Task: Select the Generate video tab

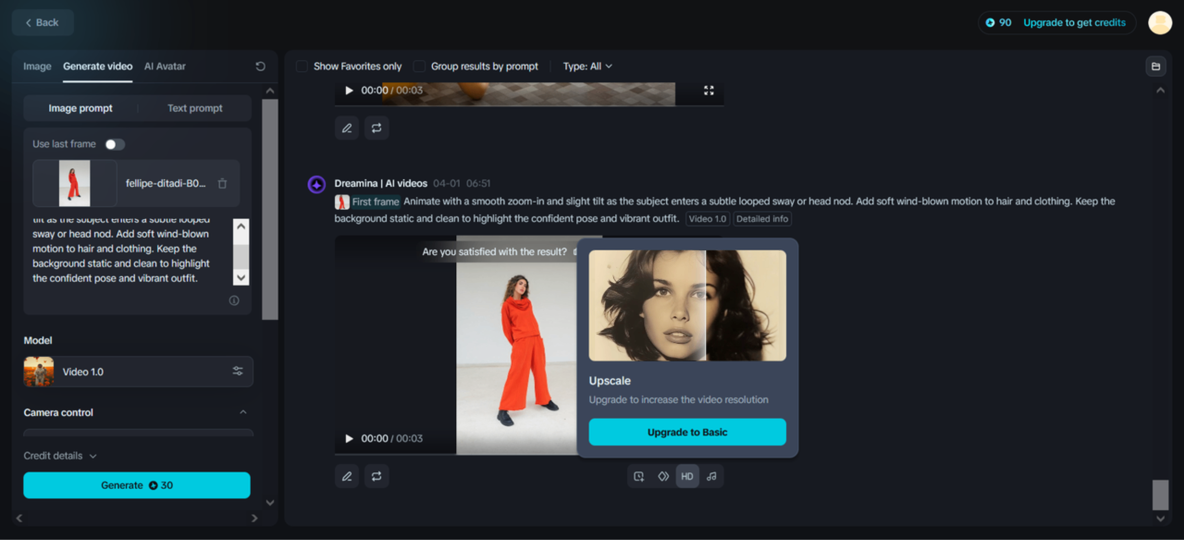Action: [x=98, y=66]
